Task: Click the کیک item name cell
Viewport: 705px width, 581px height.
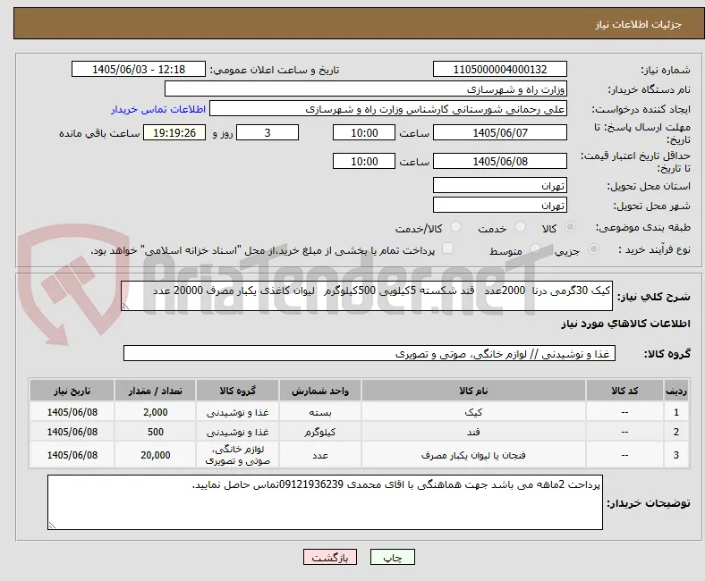Action: click(473, 412)
